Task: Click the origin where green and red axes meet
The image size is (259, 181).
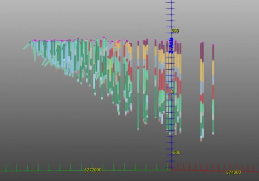Action: [171, 170]
